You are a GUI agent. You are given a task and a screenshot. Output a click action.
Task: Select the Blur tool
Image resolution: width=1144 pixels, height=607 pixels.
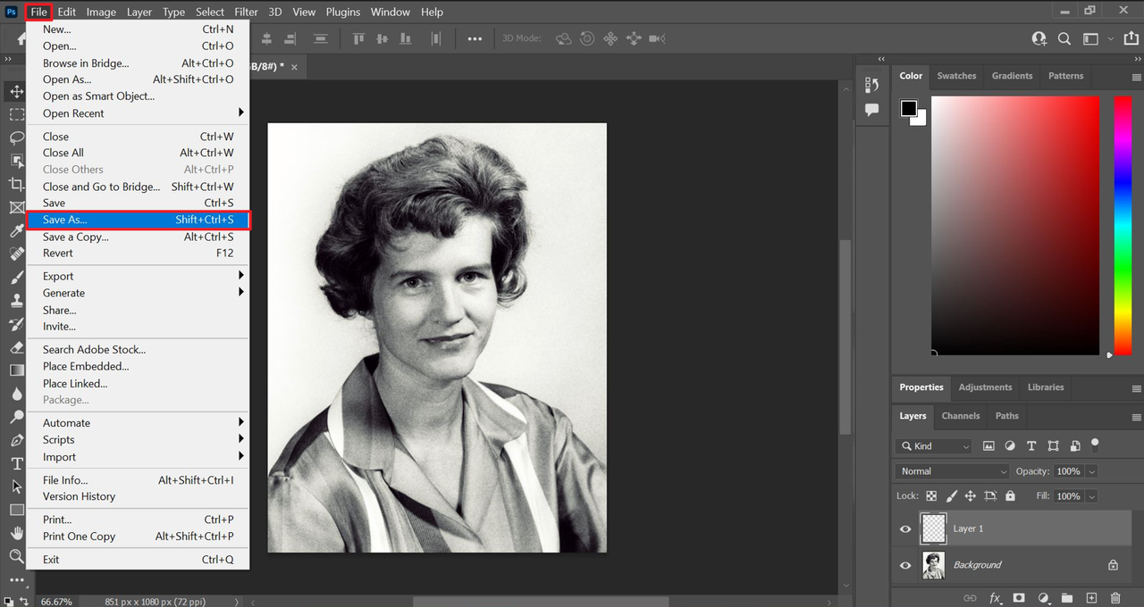17,394
